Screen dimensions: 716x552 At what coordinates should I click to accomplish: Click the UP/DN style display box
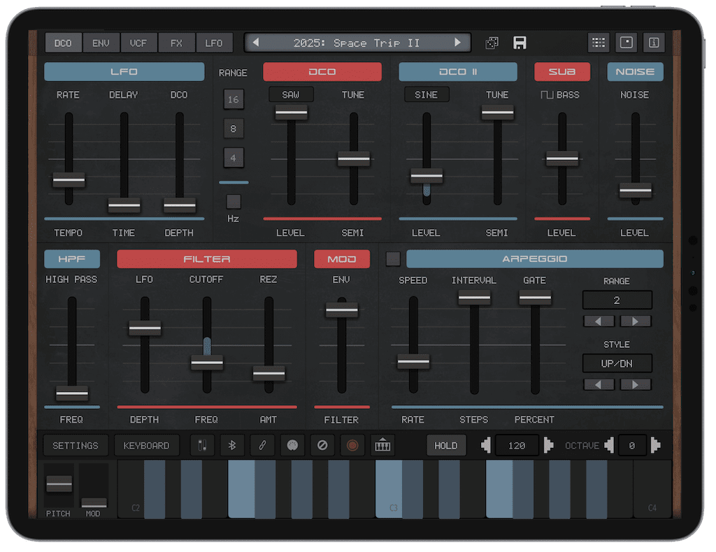pos(617,363)
